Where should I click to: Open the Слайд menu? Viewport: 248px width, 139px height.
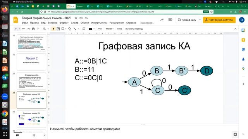74,23
